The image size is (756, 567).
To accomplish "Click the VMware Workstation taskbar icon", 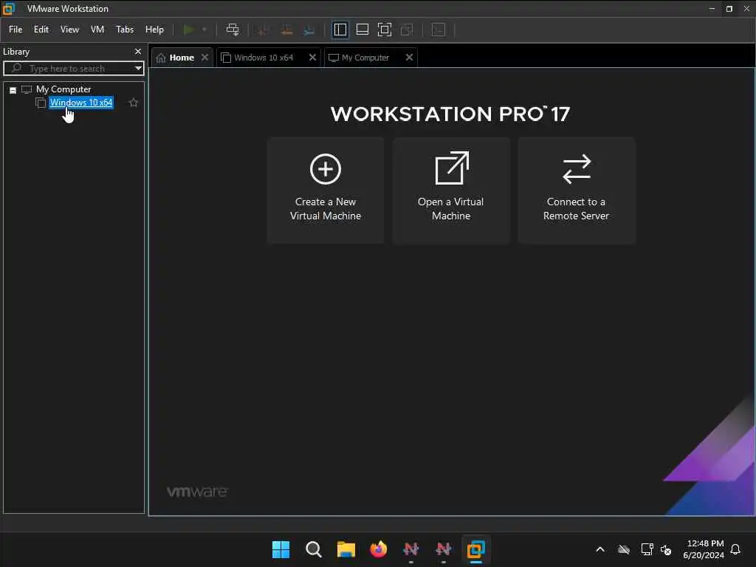I will point(476,549).
